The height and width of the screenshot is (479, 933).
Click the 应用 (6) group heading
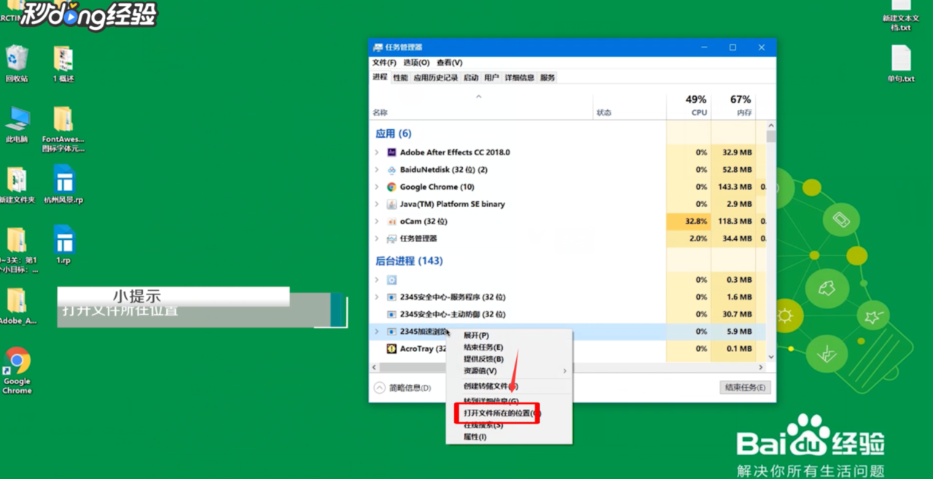pos(394,133)
